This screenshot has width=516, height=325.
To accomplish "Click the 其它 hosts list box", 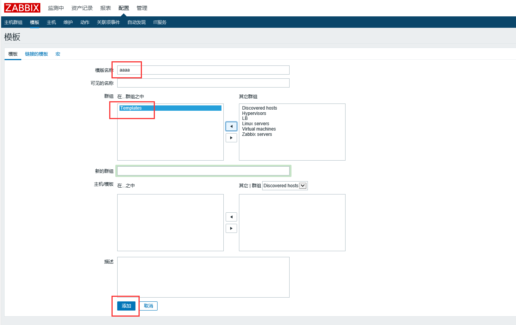I will pyautogui.click(x=292, y=223).
